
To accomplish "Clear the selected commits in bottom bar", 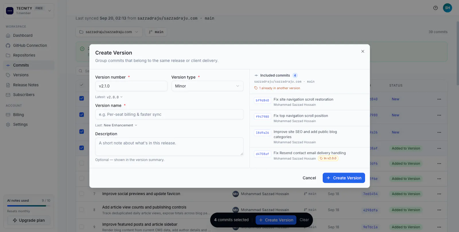I will pos(304,220).
